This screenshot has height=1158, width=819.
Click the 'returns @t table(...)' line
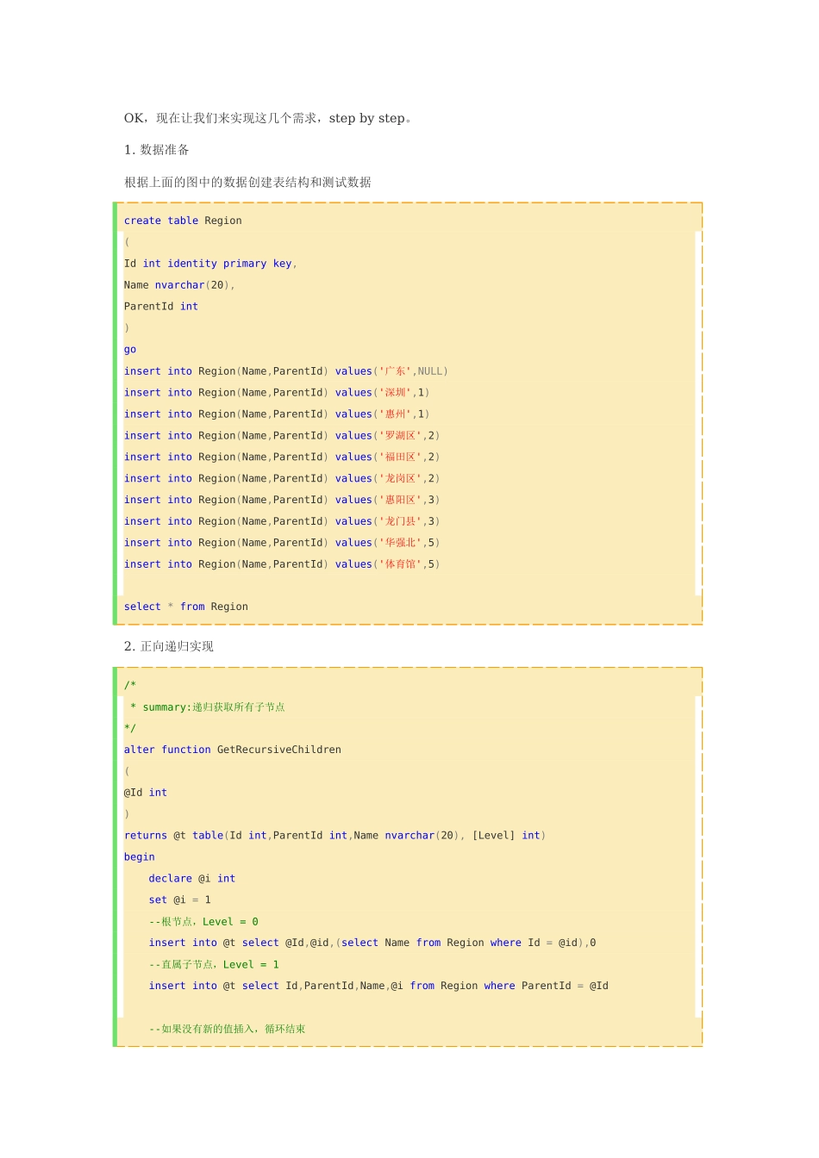coord(334,836)
